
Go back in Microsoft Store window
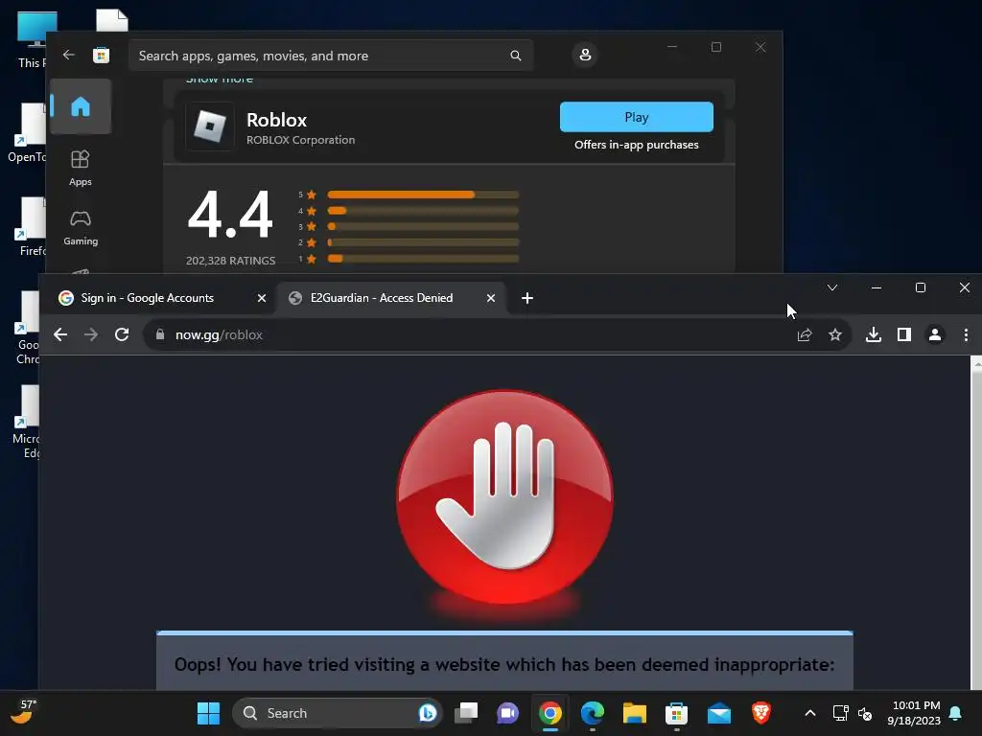tap(69, 55)
